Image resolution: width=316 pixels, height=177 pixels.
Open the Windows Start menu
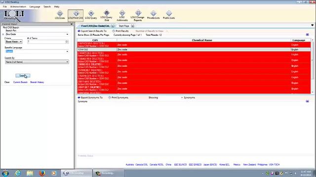(x=5, y=173)
